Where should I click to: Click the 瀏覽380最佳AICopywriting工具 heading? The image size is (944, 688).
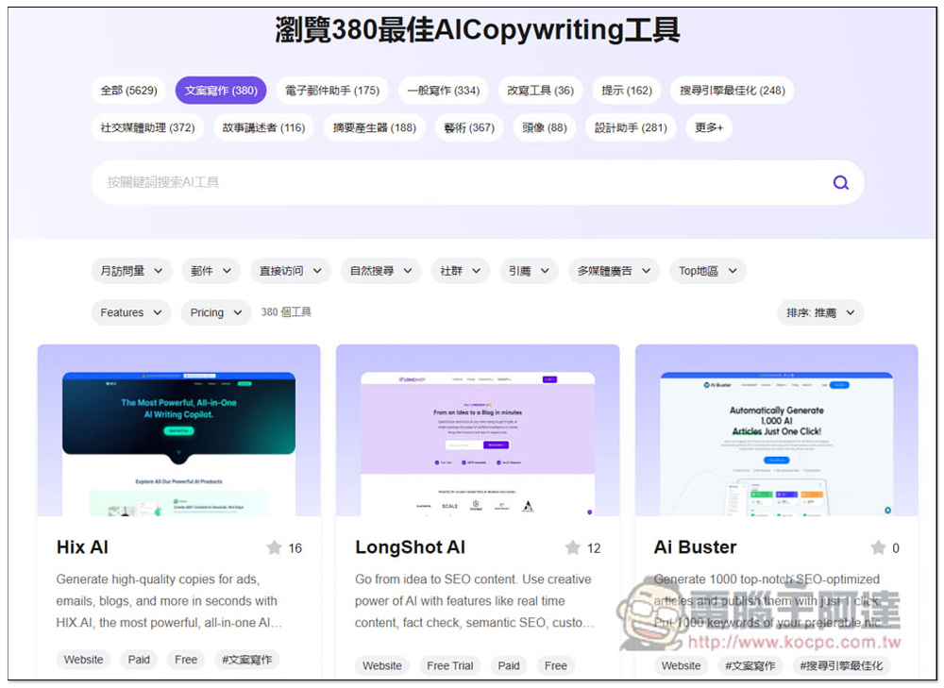click(478, 30)
